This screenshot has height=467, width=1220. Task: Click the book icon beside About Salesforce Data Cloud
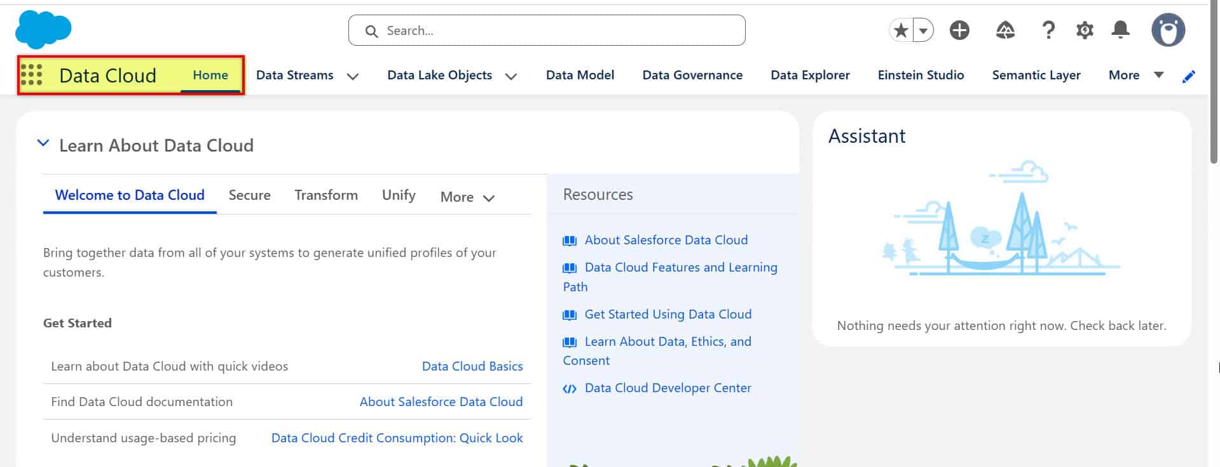coord(570,240)
